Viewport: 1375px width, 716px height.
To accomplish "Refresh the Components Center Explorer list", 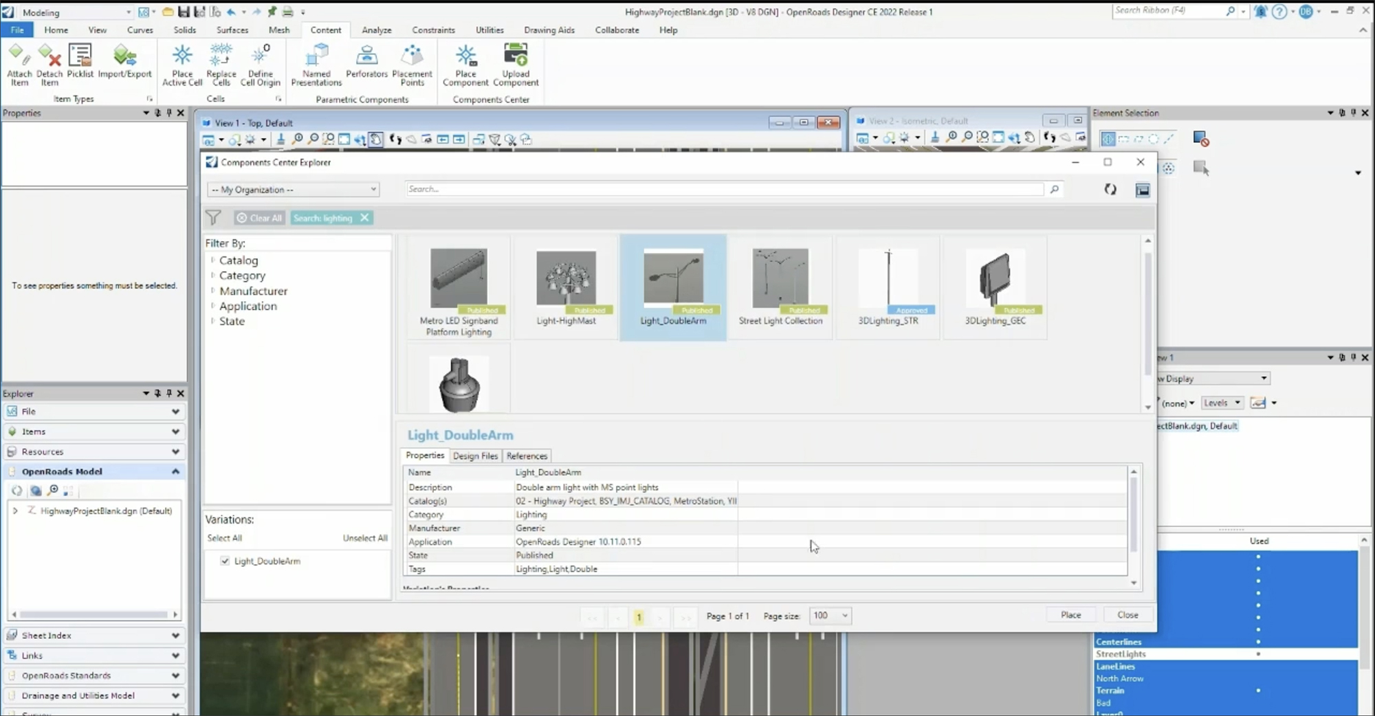I will [1110, 189].
